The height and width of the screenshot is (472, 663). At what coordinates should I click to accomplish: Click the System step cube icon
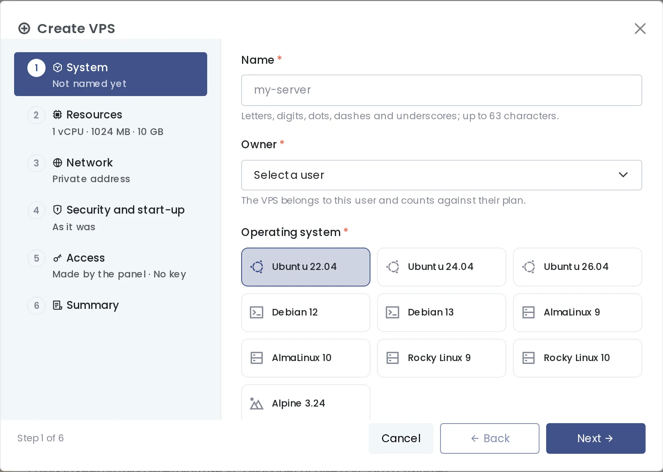[58, 67]
